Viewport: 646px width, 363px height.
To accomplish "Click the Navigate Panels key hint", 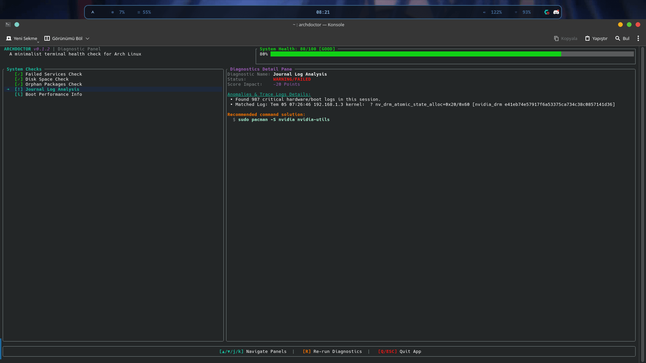I will [253, 352].
